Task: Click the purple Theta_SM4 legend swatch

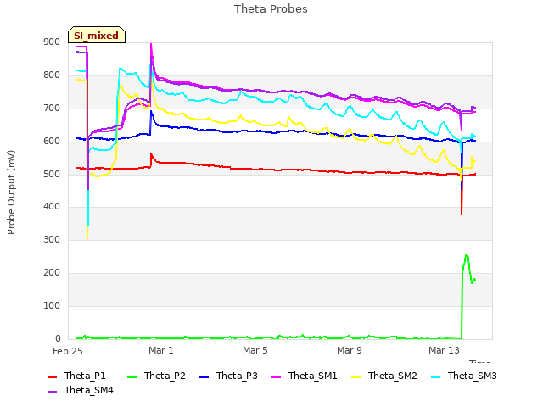Action: (52, 392)
